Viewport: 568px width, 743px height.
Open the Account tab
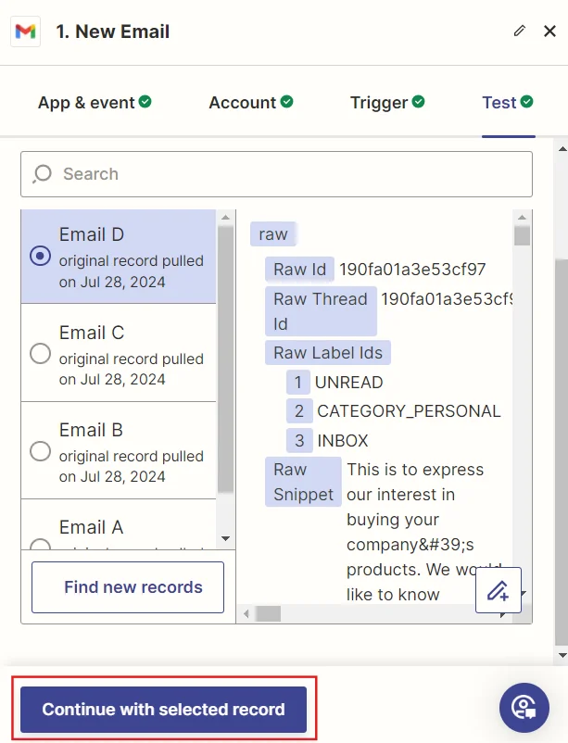click(251, 102)
